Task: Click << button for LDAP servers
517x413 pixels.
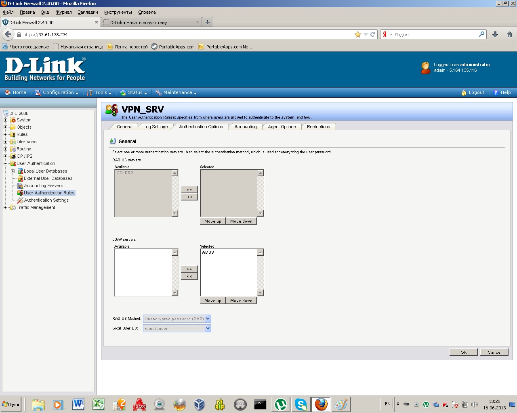Action: (189, 276)
